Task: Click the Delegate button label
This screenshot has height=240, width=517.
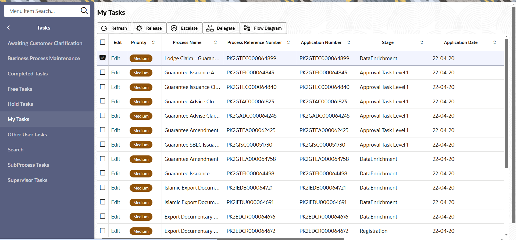Action: click(226, 28)
